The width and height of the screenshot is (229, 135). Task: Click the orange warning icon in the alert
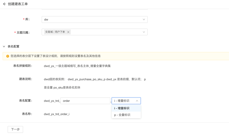pos(8,56)
